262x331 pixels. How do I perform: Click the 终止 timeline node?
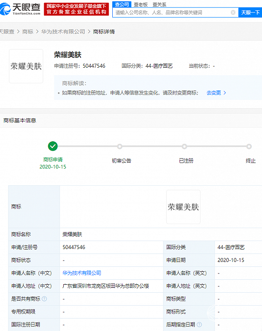[x=249, y=146]
